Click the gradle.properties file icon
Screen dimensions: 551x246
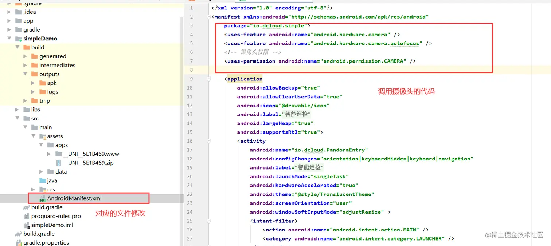coord(19,243)
